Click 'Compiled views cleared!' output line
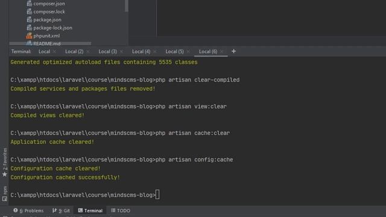The image size is (386, 217). (47, 115)
